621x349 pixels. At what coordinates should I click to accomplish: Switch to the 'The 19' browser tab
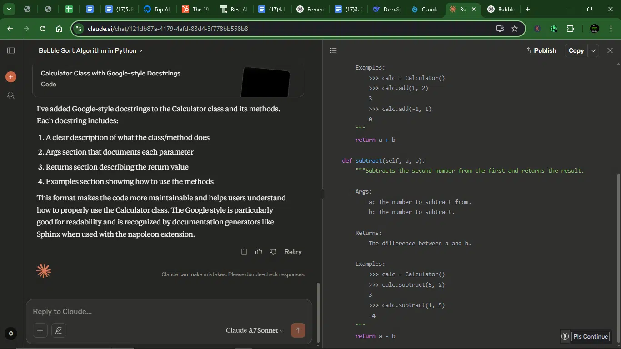[196, 9]
